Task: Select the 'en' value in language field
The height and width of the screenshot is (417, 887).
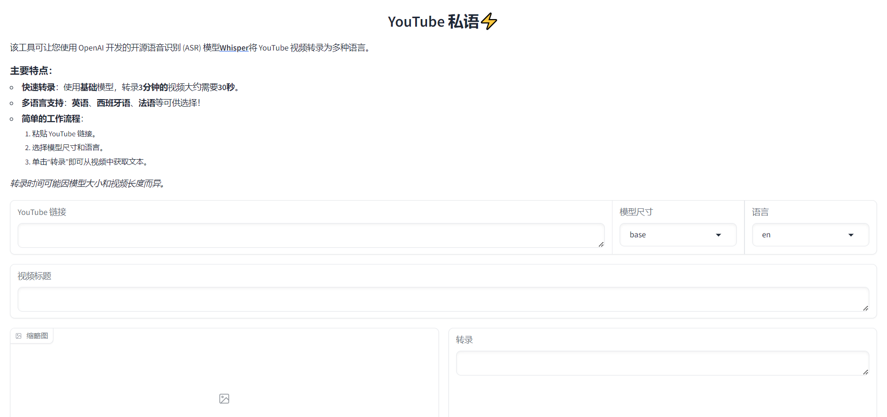Action: (766, 235)
